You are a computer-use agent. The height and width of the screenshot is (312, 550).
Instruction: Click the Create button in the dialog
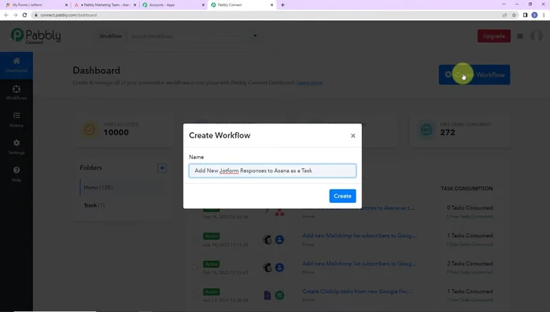pyautogui.click(x=342, y=196)
